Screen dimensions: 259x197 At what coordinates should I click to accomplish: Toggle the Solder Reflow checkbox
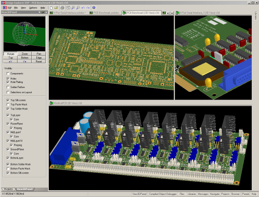pyautogui.click(x=8, y=87)
